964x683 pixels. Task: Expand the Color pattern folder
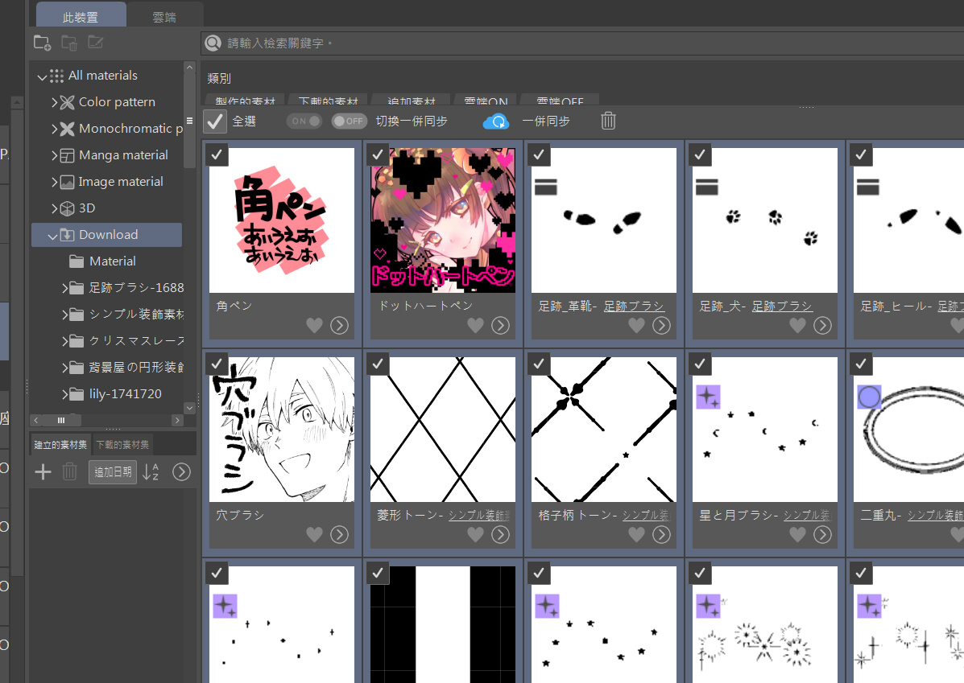coord(54,103)
